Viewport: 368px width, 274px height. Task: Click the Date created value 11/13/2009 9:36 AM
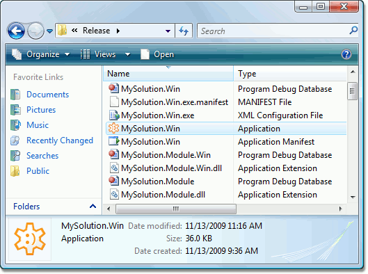point(221,251)
